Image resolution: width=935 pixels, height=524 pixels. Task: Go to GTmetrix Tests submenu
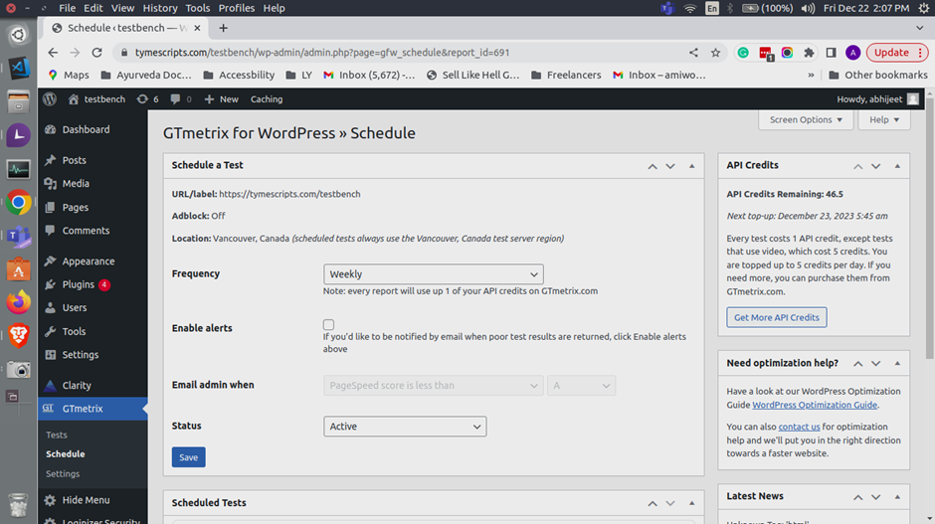[57, 435]
